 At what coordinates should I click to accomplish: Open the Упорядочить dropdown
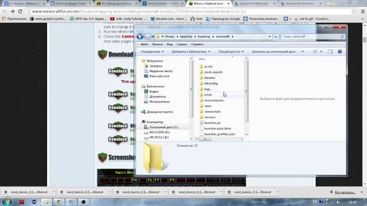tap(152, 51)
